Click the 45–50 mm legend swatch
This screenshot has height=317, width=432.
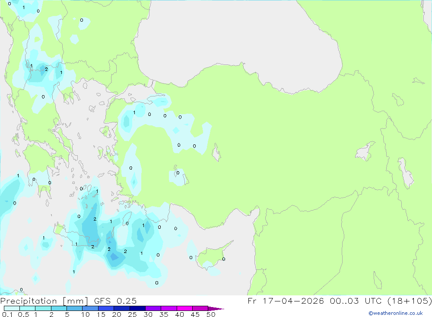click(200, 308)
